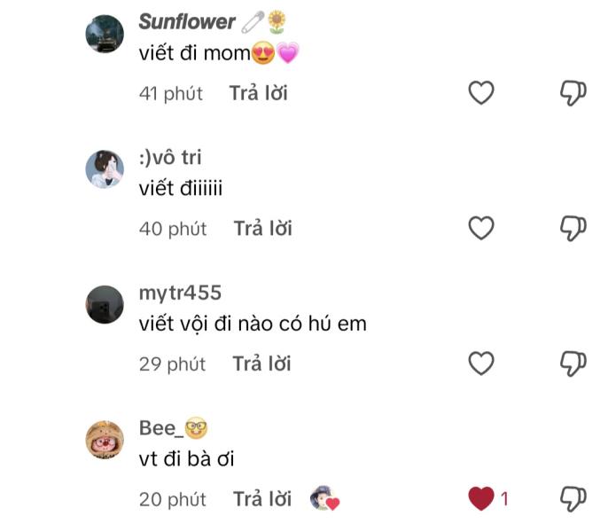Like the "viết điiiiii" comment

[x=480, y=228]
